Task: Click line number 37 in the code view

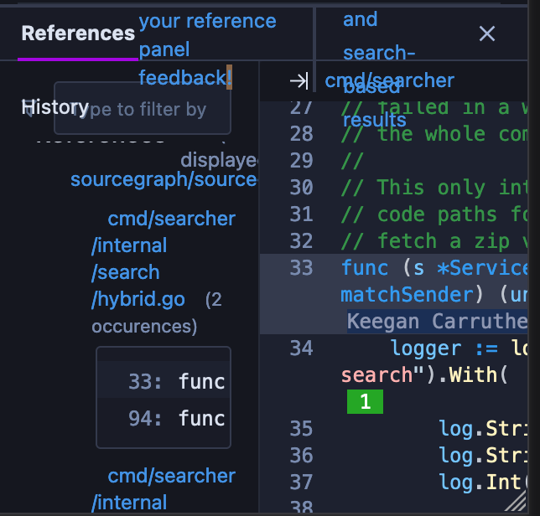Action: click(301, 482)
